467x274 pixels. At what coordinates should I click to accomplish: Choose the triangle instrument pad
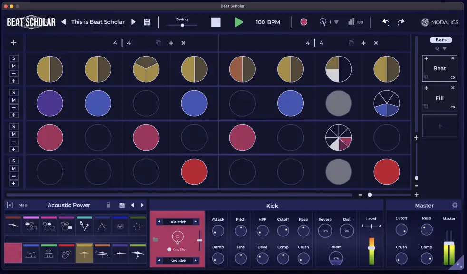coord(102,227)
